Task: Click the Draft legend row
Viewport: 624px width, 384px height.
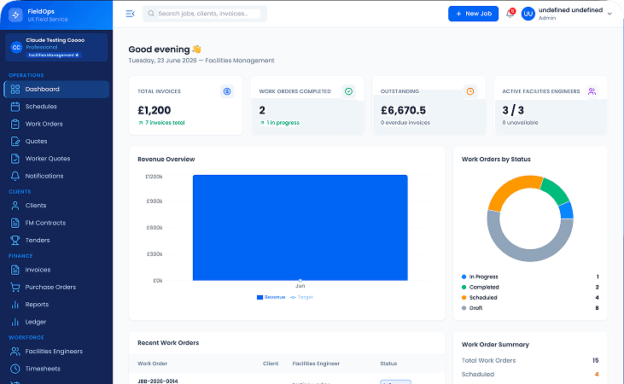Action: pos(530,308)
